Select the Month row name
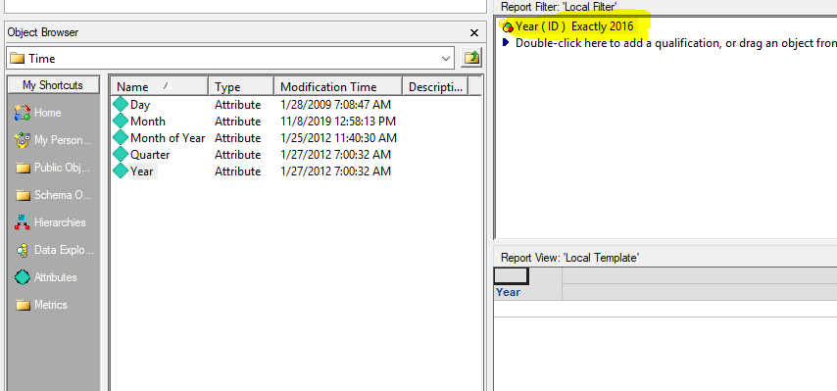837x391 pixels. coord(148,122)
